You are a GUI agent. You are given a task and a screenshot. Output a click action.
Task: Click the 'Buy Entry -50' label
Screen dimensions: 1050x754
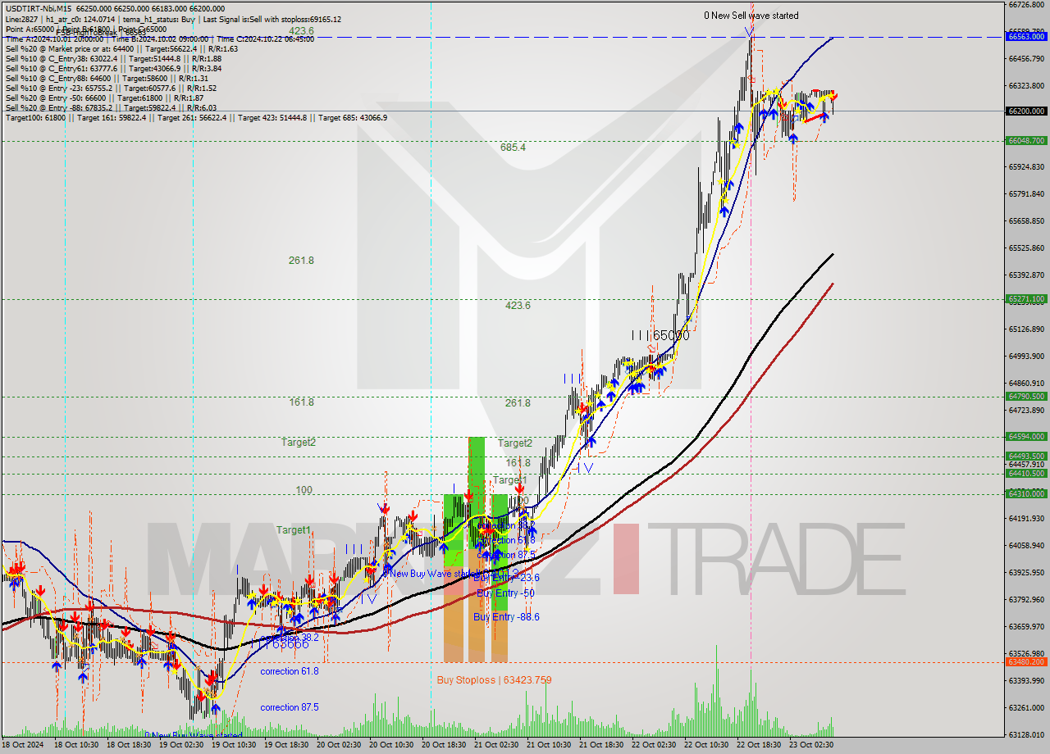505,593
